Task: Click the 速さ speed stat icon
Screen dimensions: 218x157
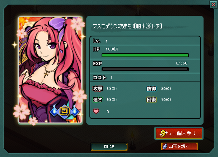Action: pos(98,99)
